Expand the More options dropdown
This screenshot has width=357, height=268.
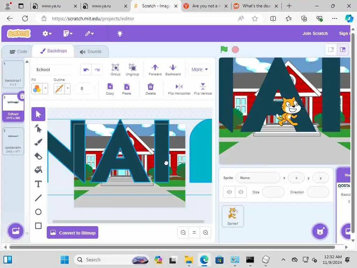click(x=199, y=69)
